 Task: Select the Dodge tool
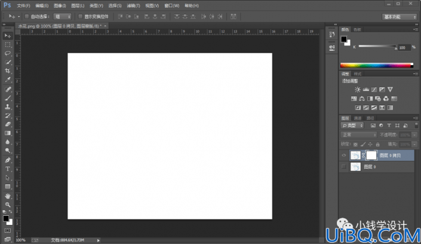pos(8,151)
